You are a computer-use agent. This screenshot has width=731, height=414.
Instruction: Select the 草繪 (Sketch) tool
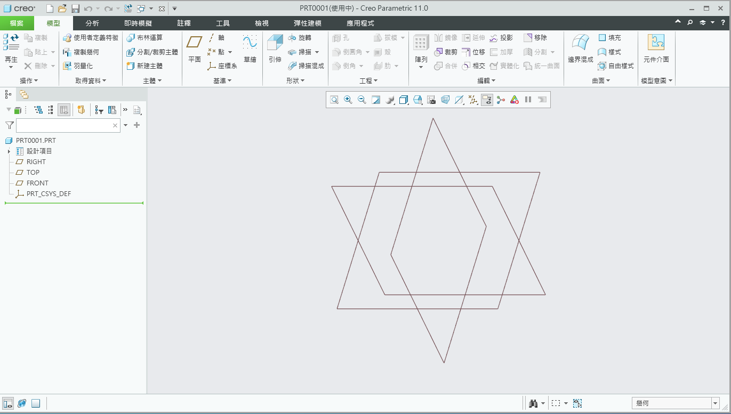250,48
